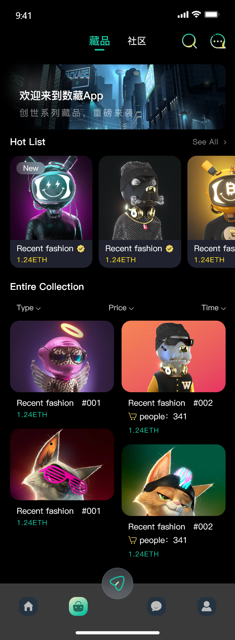
Task: Select the green shopping bag icon
Action: point(78,606)
